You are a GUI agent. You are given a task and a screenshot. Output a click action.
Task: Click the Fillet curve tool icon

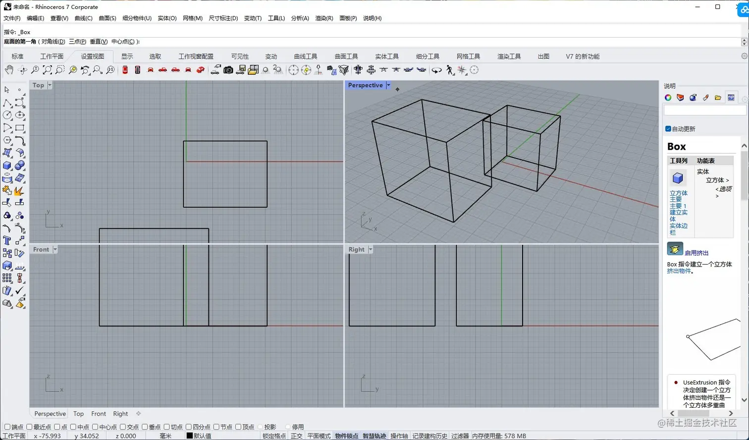tap(20, 140)
